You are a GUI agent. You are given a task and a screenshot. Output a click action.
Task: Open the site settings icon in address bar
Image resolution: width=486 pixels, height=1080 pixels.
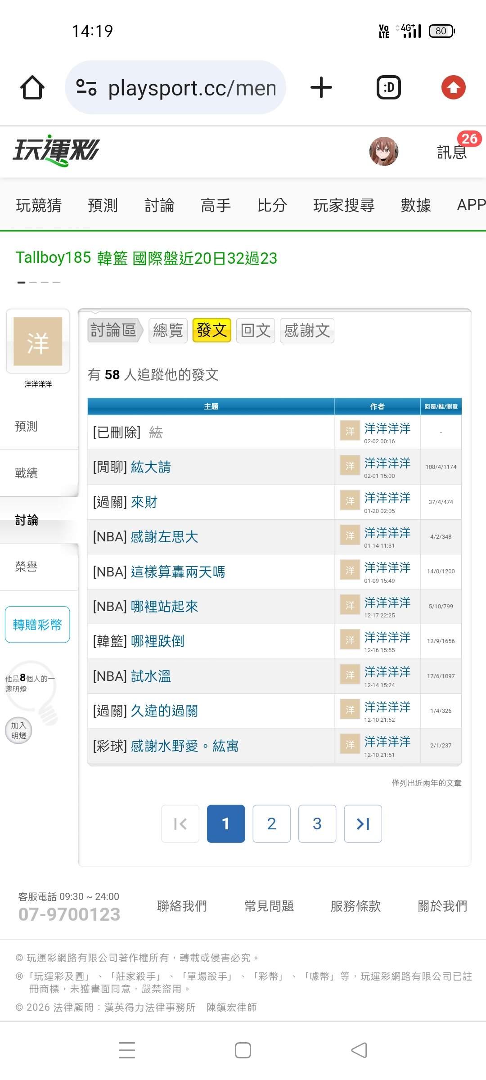[86, 87]
